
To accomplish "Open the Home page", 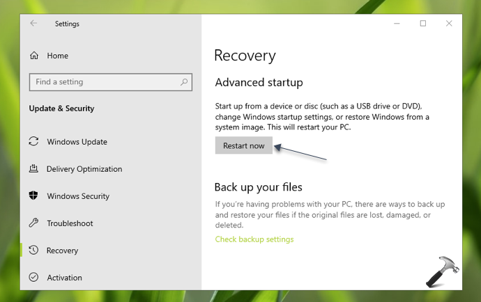I will [x=57, y=56].
